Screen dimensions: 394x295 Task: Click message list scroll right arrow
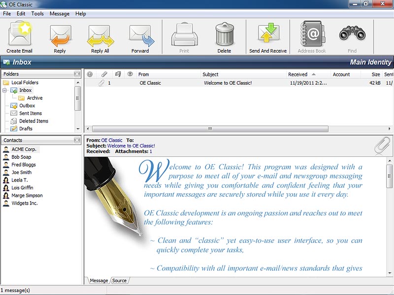[389, 129]
